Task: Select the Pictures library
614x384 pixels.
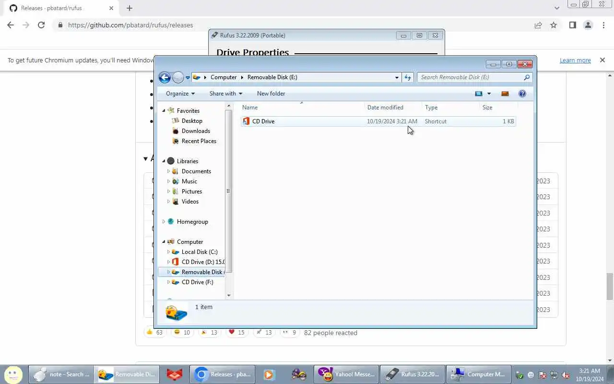Action: pos(191,192)
